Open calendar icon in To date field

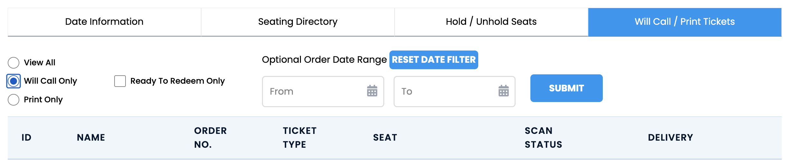pos(503,91)
